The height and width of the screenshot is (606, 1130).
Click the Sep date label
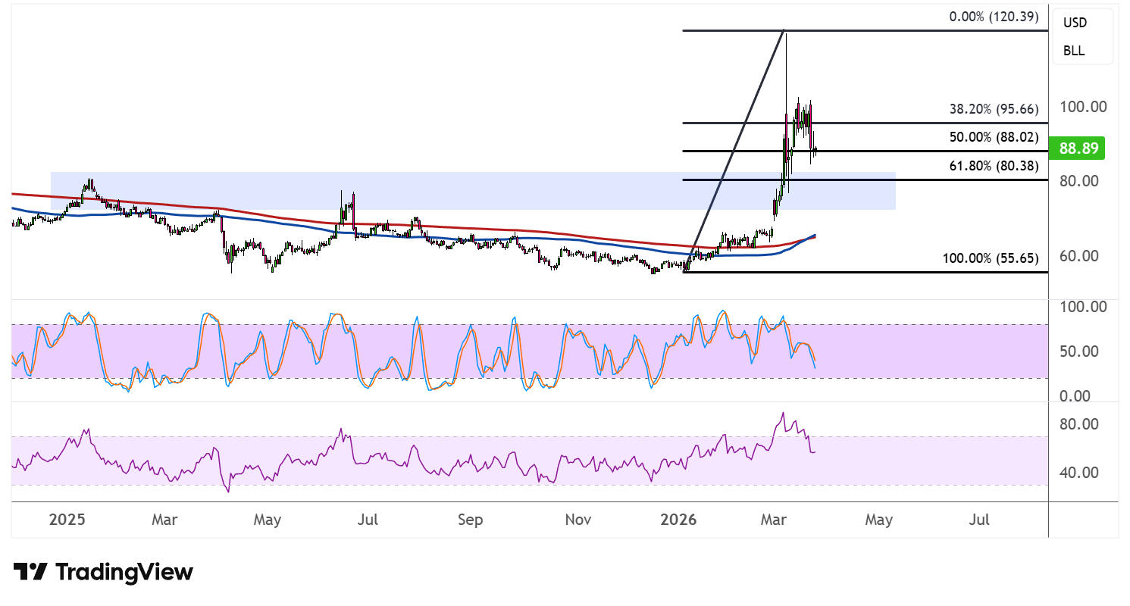[471, 520]
